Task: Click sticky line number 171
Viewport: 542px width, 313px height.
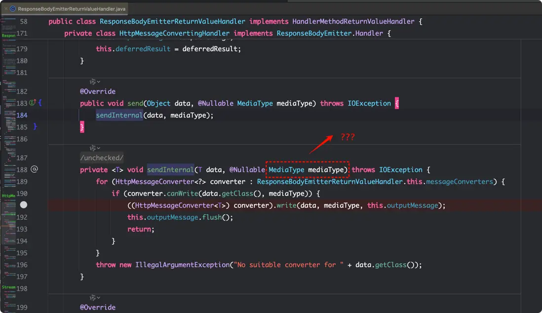Action: pos(22,34)
